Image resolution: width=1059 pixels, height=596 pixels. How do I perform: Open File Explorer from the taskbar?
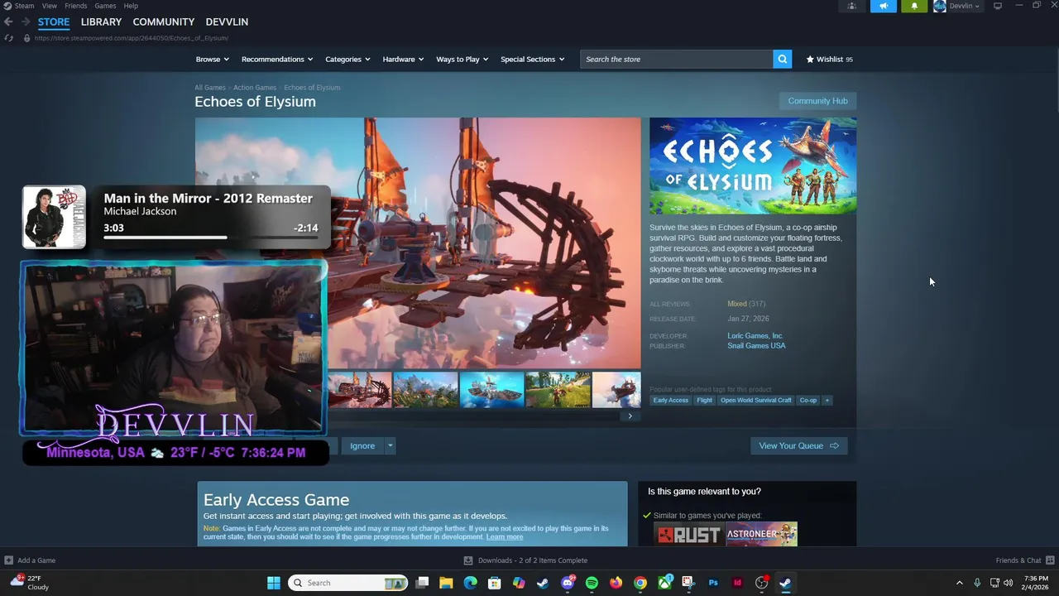446,583
